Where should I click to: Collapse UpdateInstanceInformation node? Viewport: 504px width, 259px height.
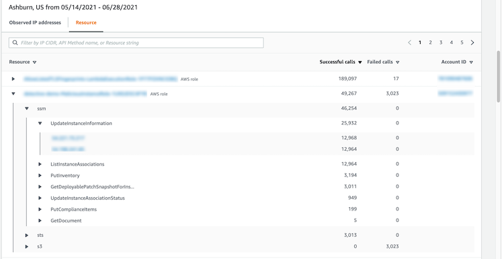(40, 123)
